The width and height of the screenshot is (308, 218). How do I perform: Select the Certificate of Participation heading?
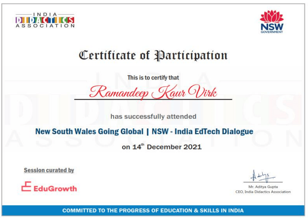pyautogui.click(x=153, y=55)
